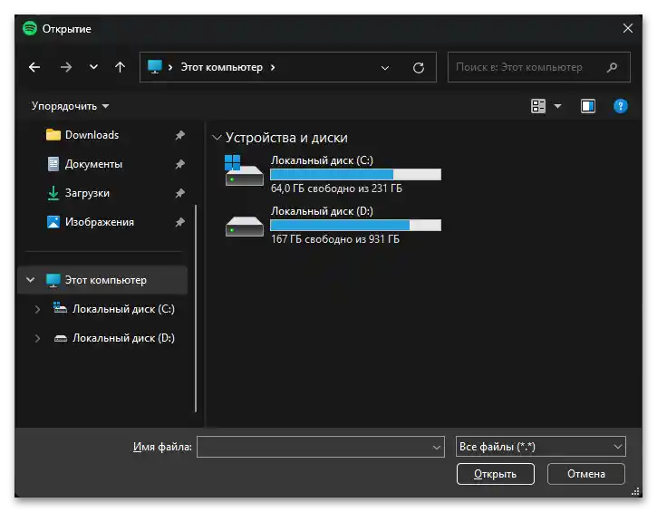Refresh the current location
The height and width of the screenshot is (512, 657).
point(418,67)
